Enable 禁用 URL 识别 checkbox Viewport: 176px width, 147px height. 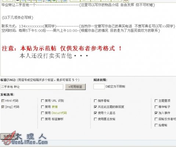[x=43, y=101]
